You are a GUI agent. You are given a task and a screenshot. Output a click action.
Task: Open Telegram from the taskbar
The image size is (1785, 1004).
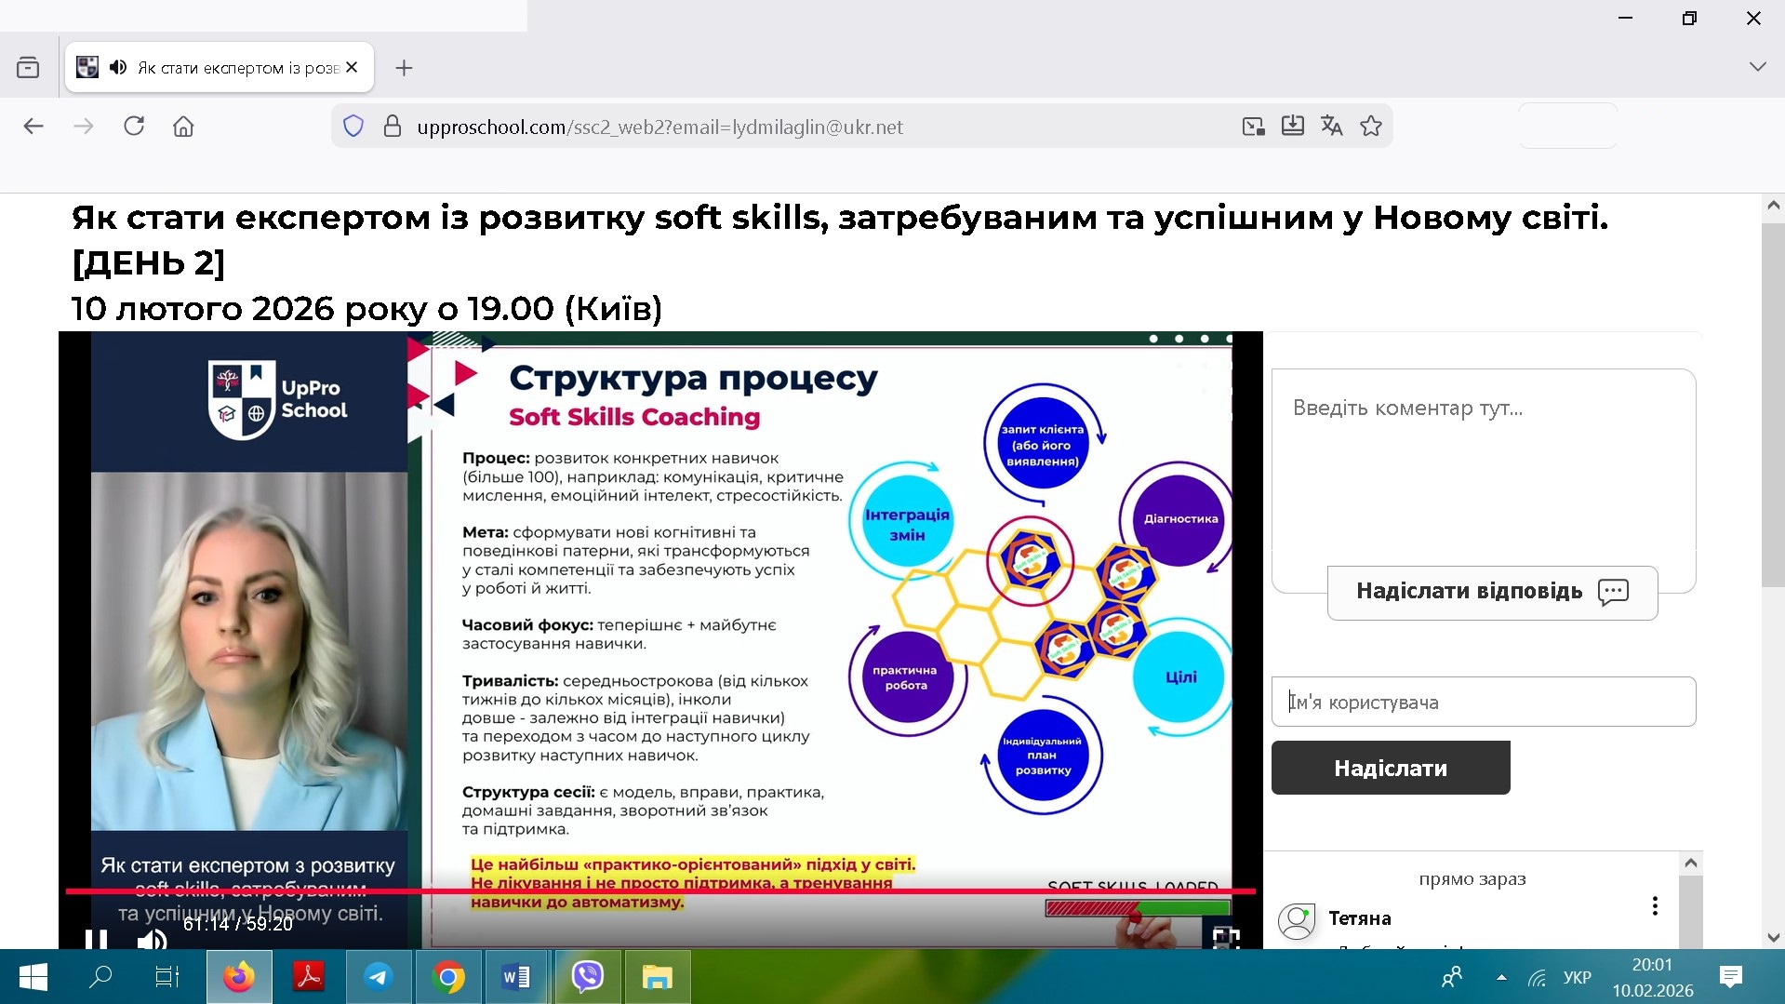(378, 977)
